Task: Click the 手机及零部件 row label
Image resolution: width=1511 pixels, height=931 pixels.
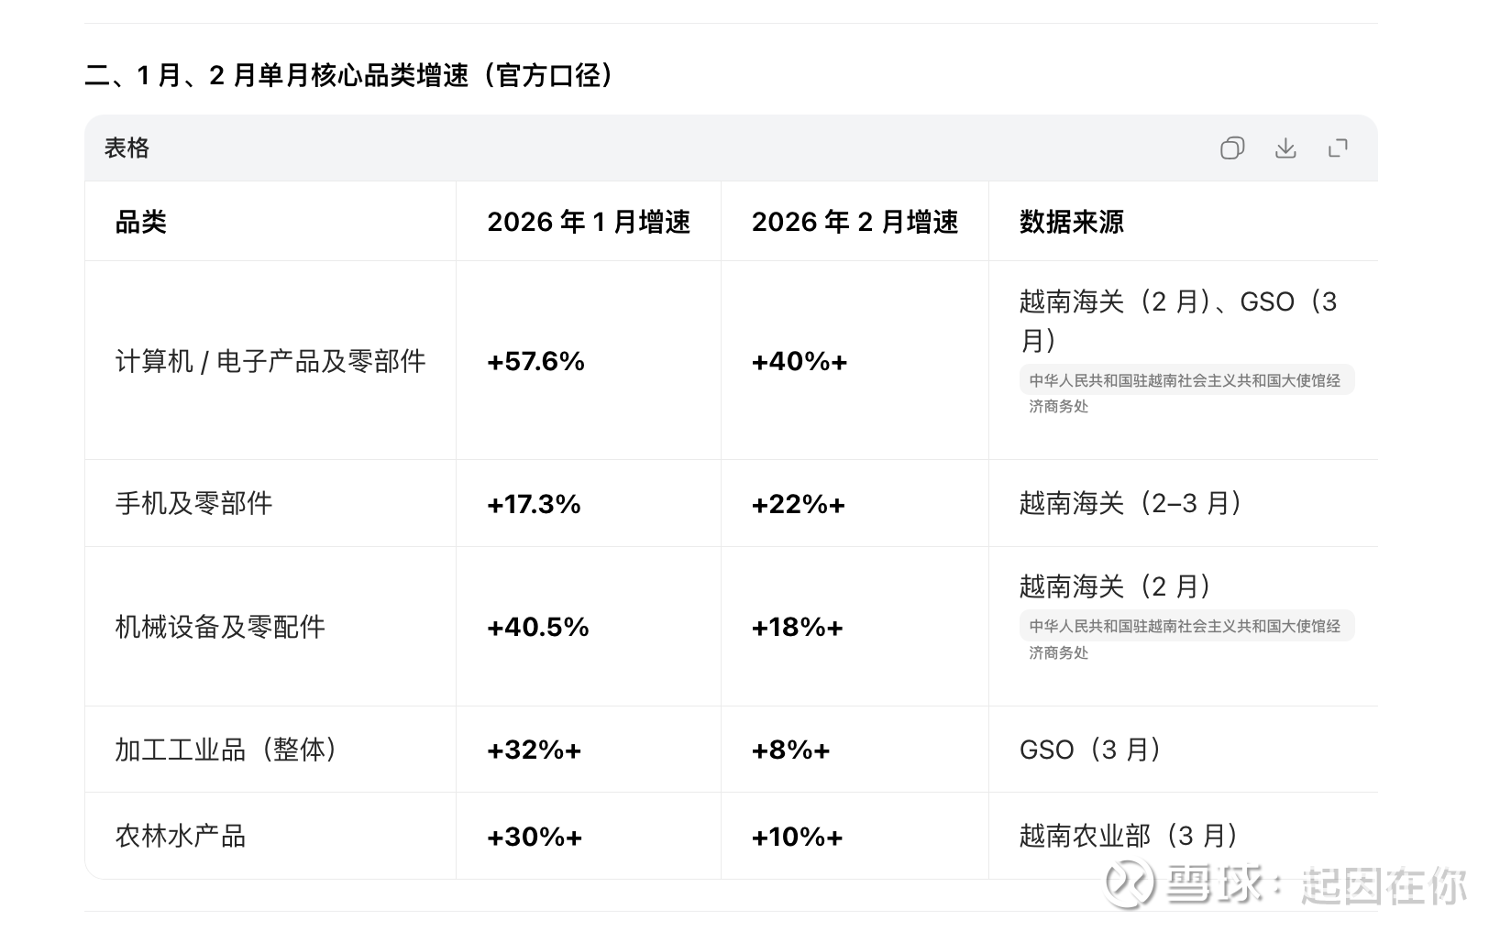Action: (193, 503)
